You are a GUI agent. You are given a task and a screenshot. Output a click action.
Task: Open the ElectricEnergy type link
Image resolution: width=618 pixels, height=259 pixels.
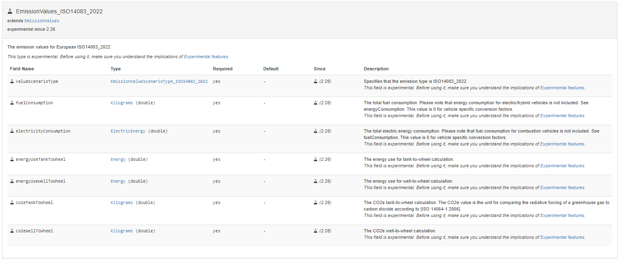click(x=128, y=131)
